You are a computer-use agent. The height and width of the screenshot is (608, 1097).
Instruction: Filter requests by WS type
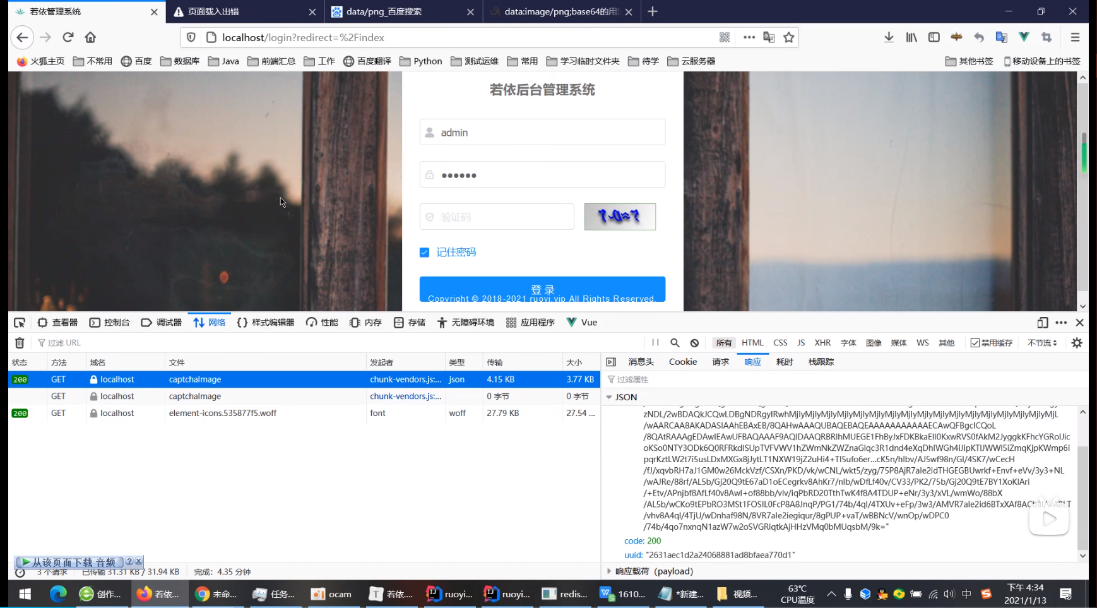pos(922,343)
